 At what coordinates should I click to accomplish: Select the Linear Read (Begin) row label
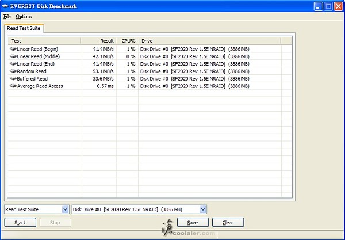[x=37, y=49]
